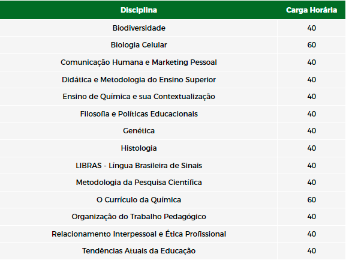Select Relacionamento Interpessoal e Ética Profissional
This screenshot has height=260, width=346.
tap(139, 234)
